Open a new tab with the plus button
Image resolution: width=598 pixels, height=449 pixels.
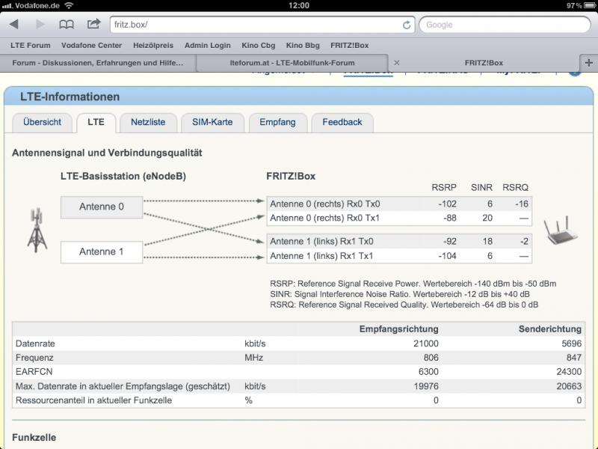point(588,63)
